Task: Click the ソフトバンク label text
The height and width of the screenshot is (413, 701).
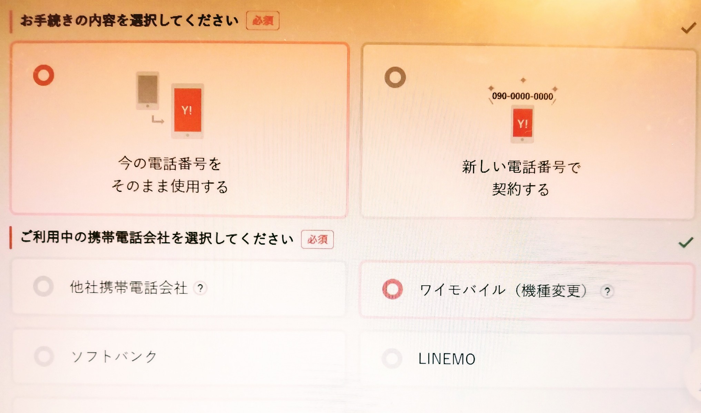Action: 114,357
